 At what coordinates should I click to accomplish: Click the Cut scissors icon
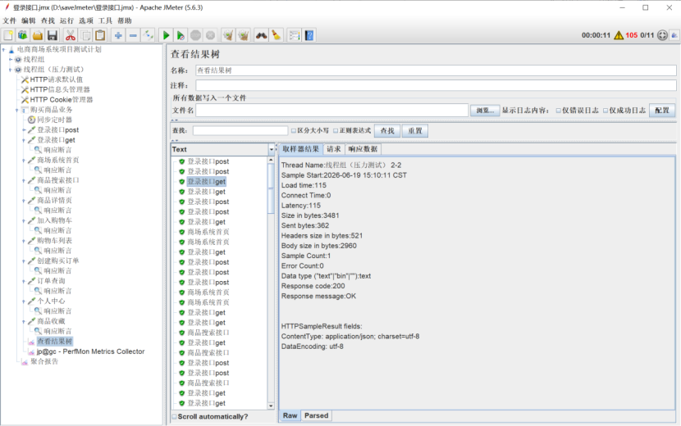(71, 35)
